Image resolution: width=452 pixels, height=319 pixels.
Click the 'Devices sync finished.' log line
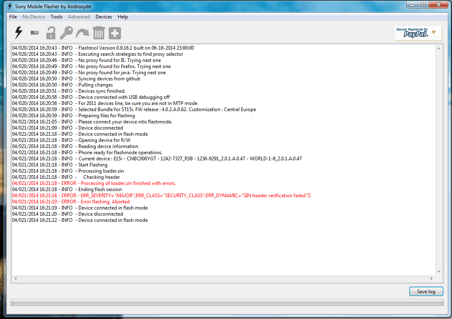(69, 91)
